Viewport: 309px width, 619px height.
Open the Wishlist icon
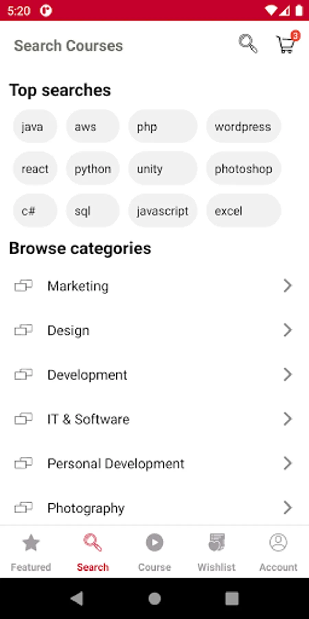coord(216,543)
